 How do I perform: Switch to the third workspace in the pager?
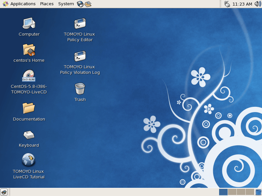click(241, 192)
